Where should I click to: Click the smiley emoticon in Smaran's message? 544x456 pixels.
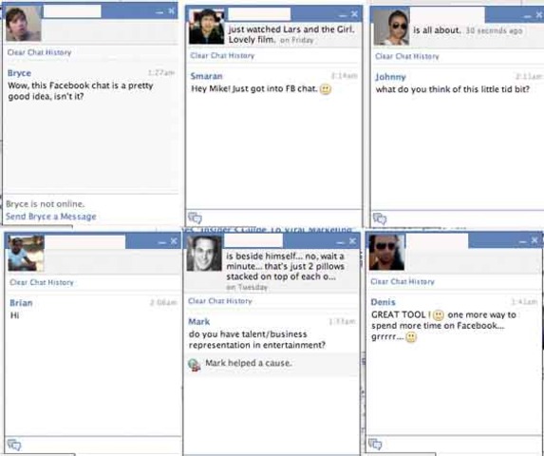pos(325,89)
